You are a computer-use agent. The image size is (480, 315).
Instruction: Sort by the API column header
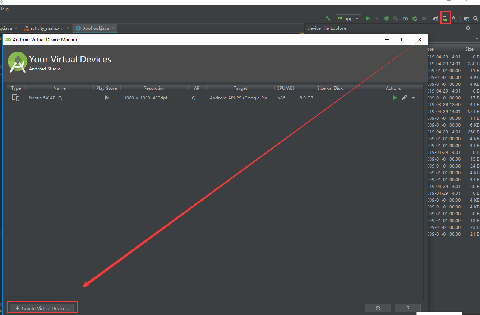point(197,88)
